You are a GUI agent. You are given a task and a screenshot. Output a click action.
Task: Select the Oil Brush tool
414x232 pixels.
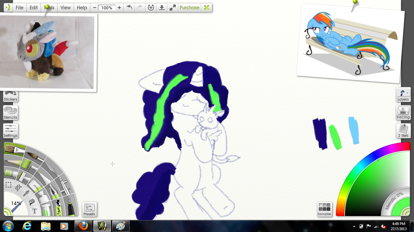(x=14, y=149)
